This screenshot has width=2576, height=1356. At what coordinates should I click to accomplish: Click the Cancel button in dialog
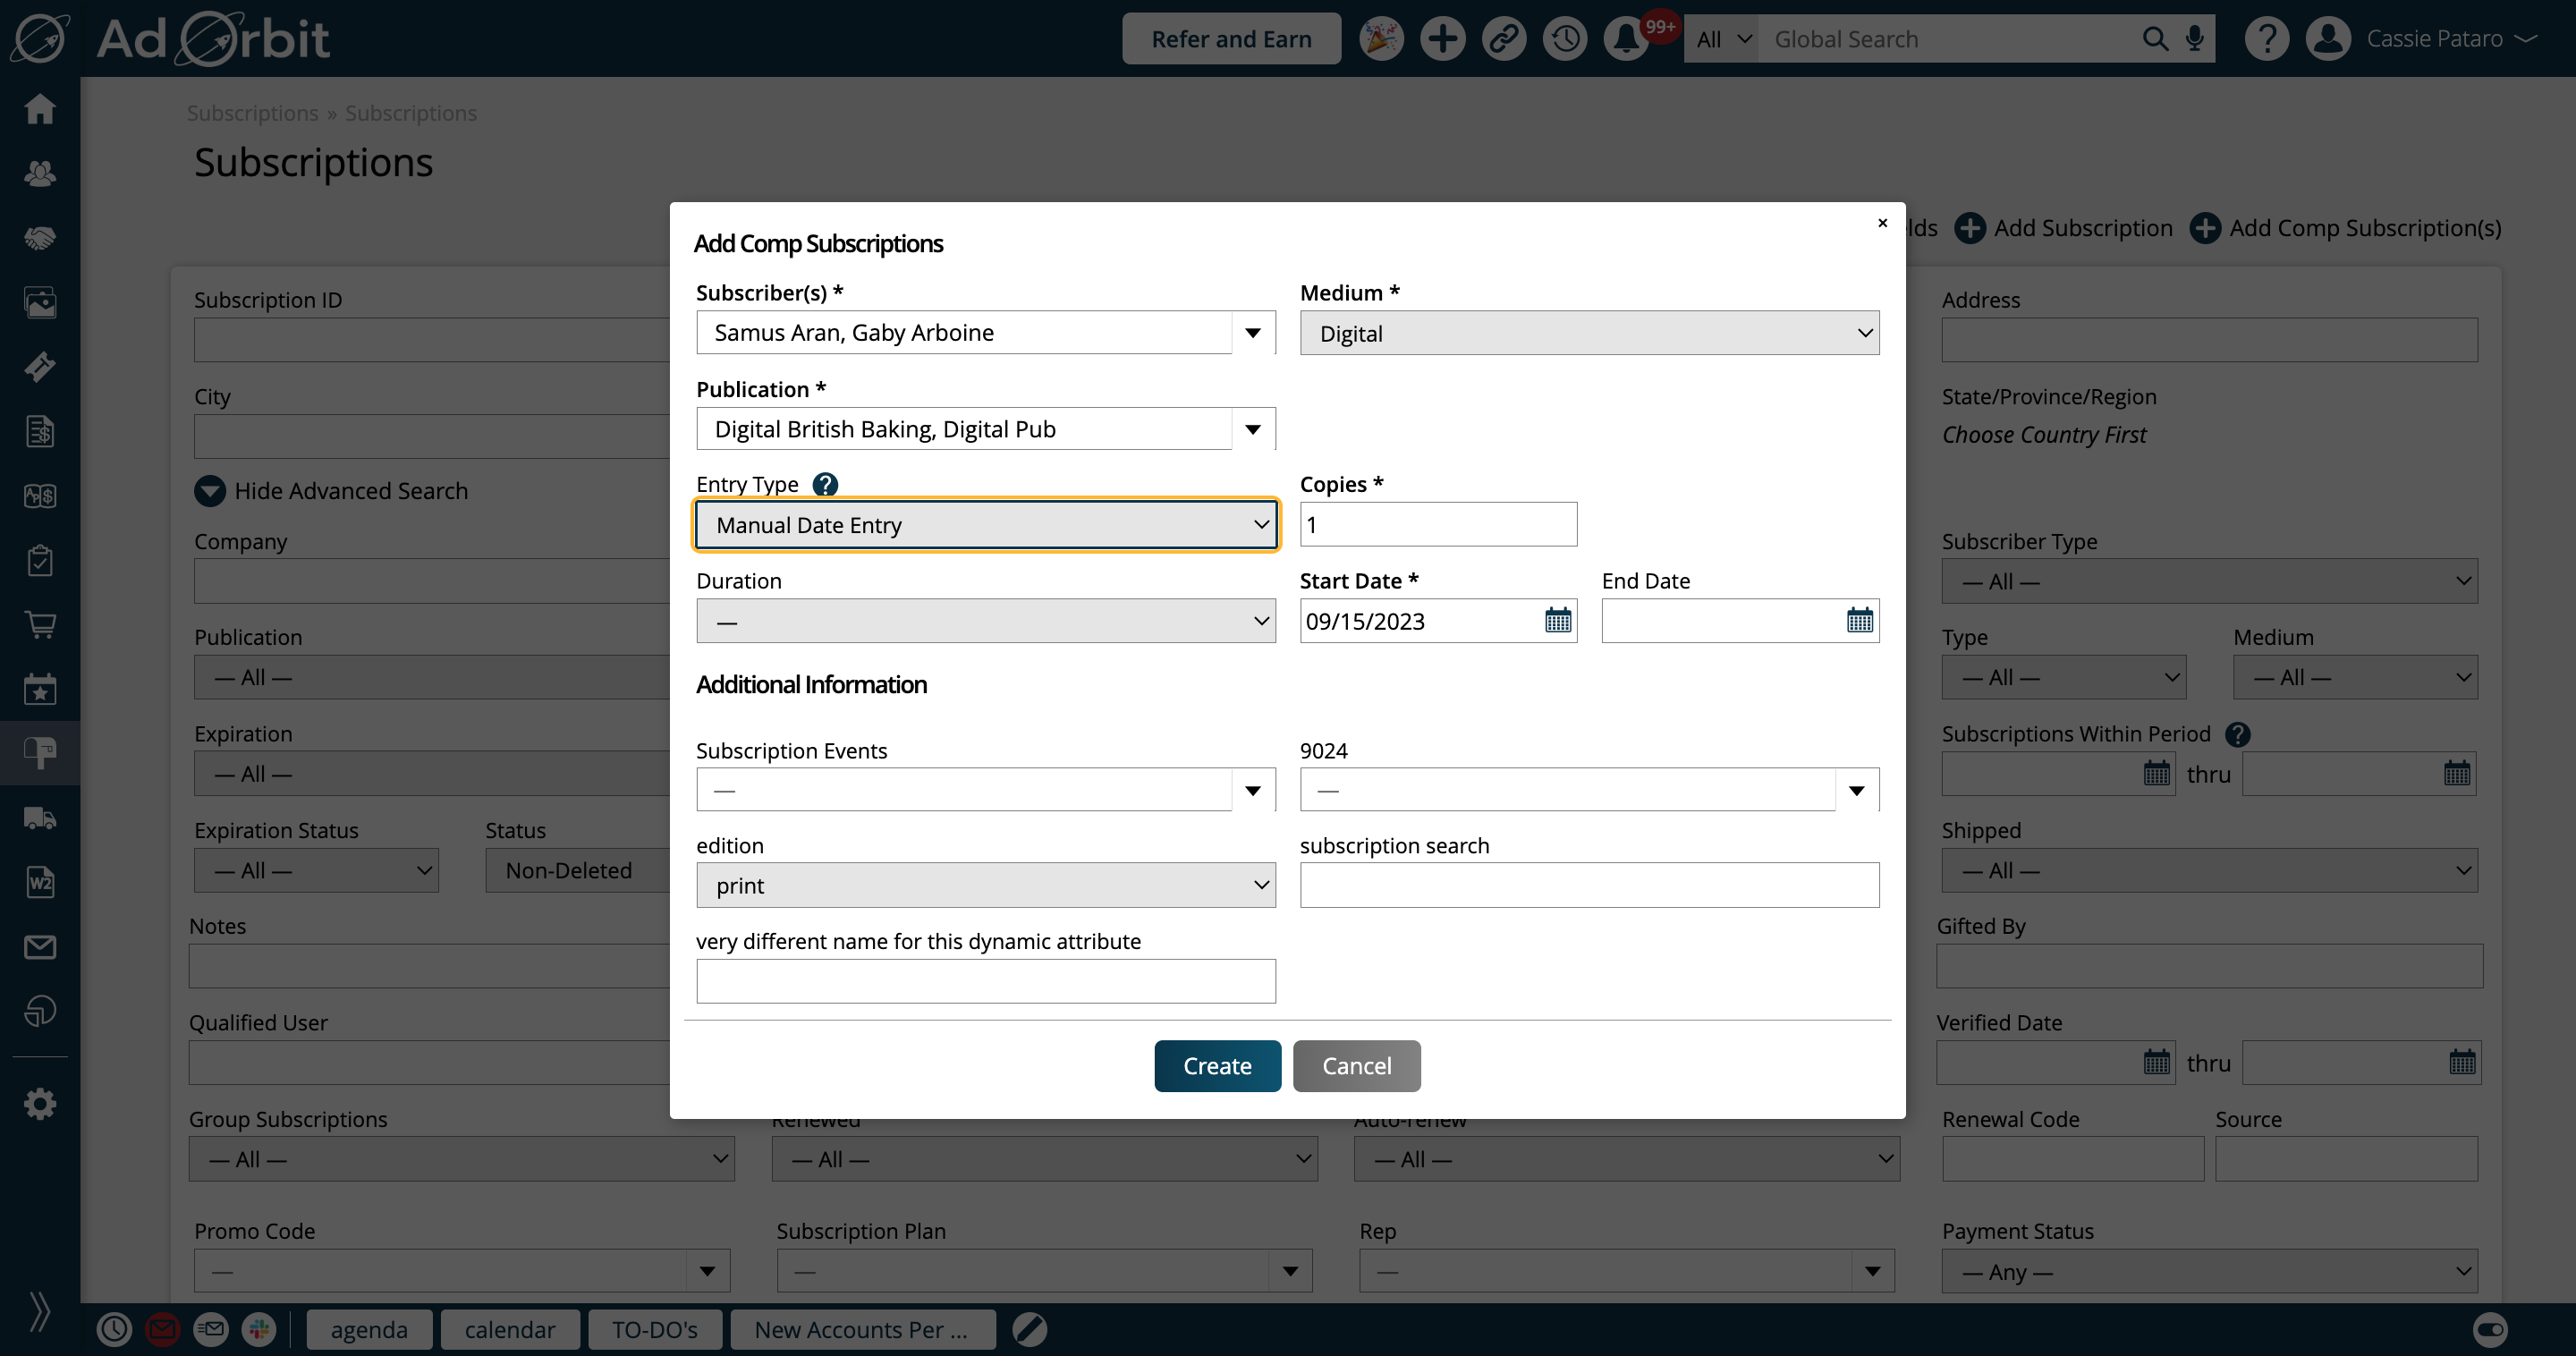pyautogui.click(x=1356, y=1066)
